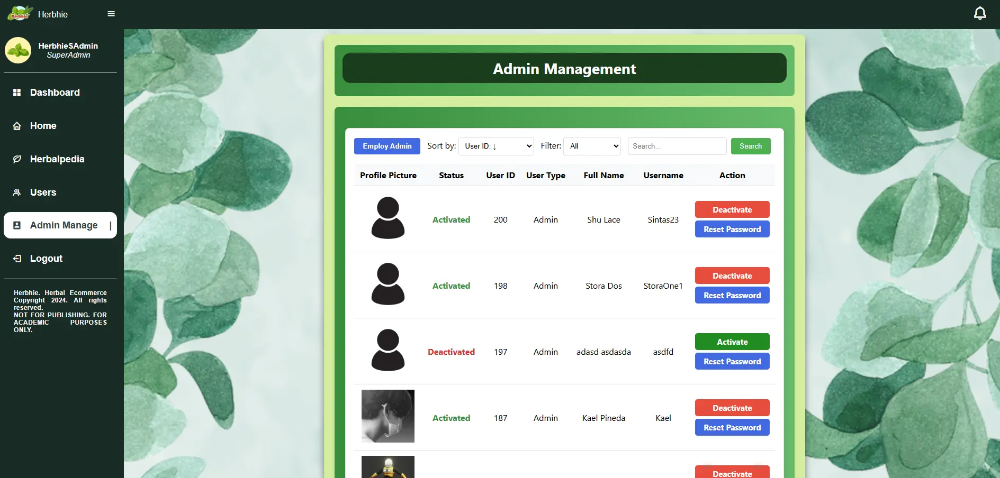Open the Dashboard menu item
1000x478 pixels.
[60, 93]
